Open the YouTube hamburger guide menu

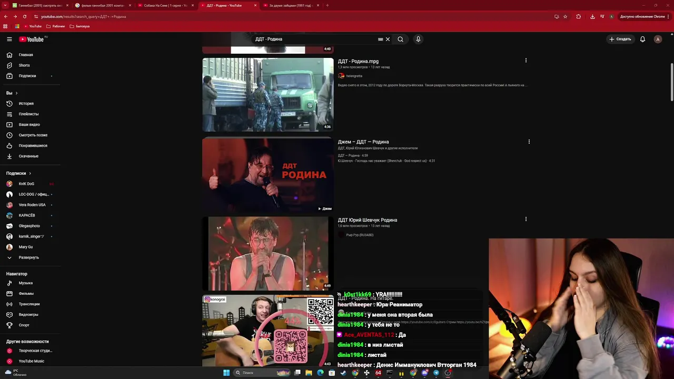pos(9,39)
